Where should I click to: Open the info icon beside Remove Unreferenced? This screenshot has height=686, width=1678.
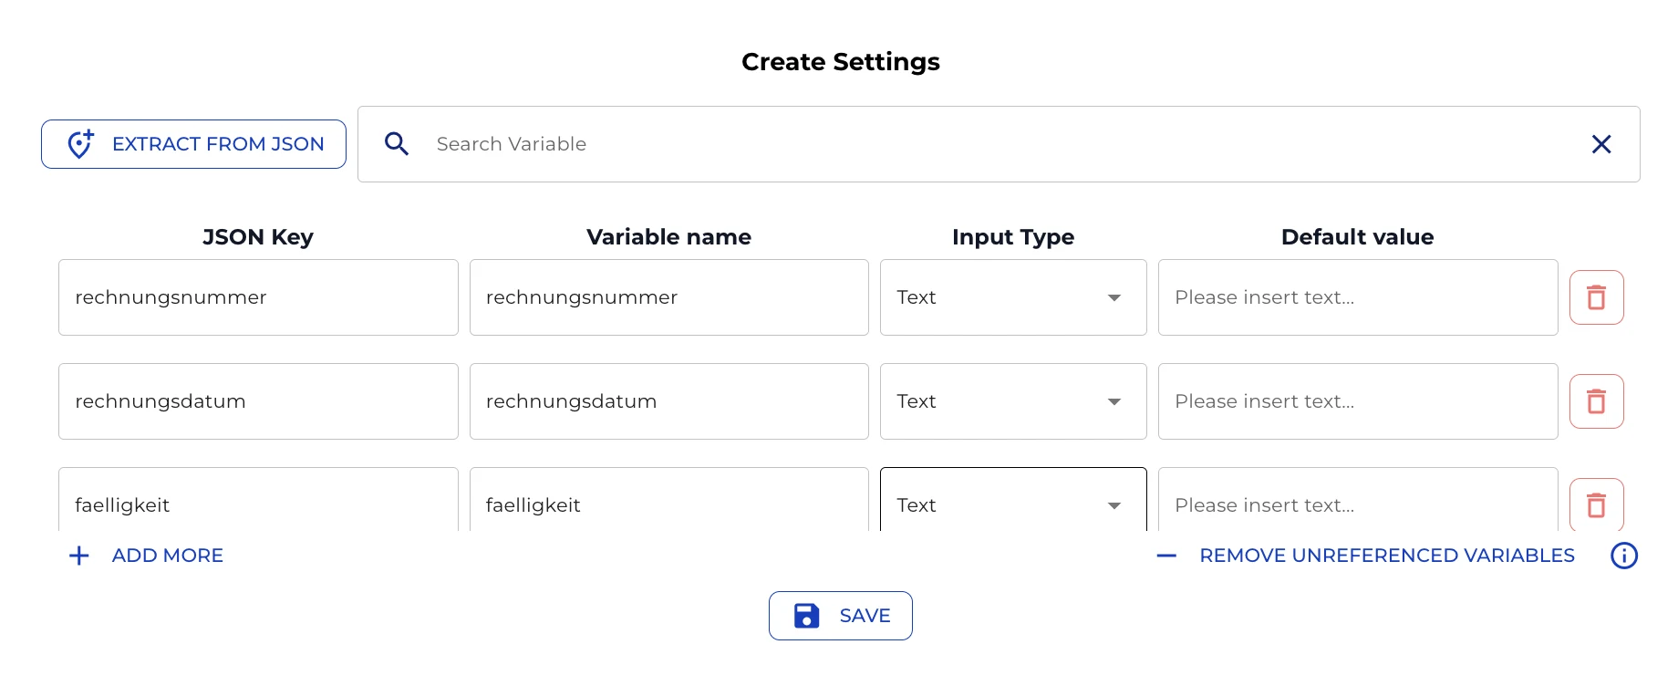coord(1624,556)
